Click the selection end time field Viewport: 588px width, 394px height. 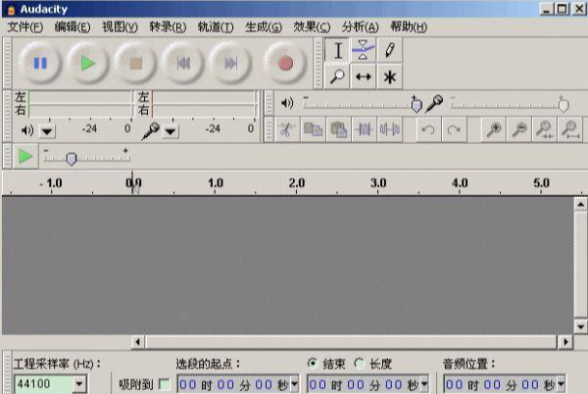367,384
